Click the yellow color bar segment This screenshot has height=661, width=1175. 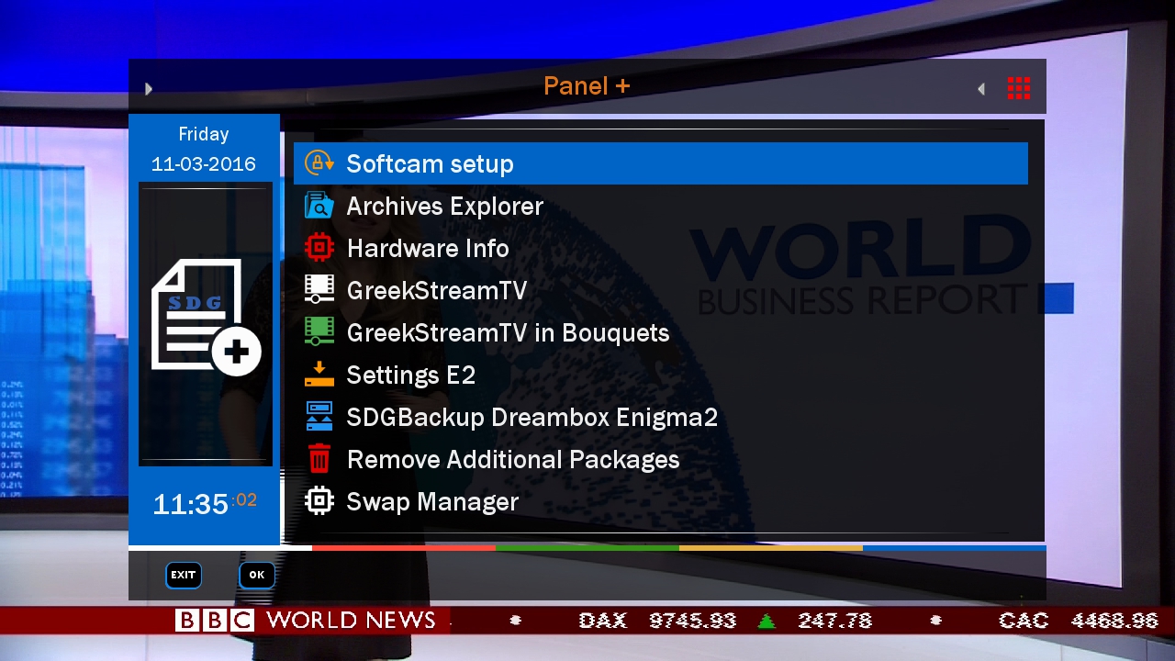(x=771, y=548)
